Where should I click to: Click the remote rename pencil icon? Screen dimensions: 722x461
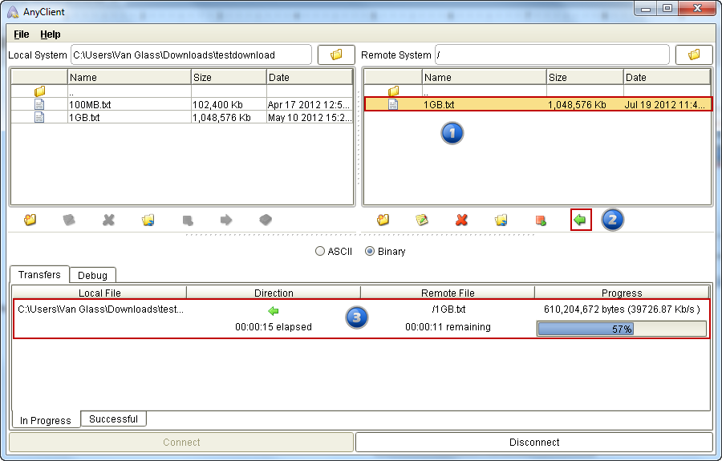pos(422,219)
